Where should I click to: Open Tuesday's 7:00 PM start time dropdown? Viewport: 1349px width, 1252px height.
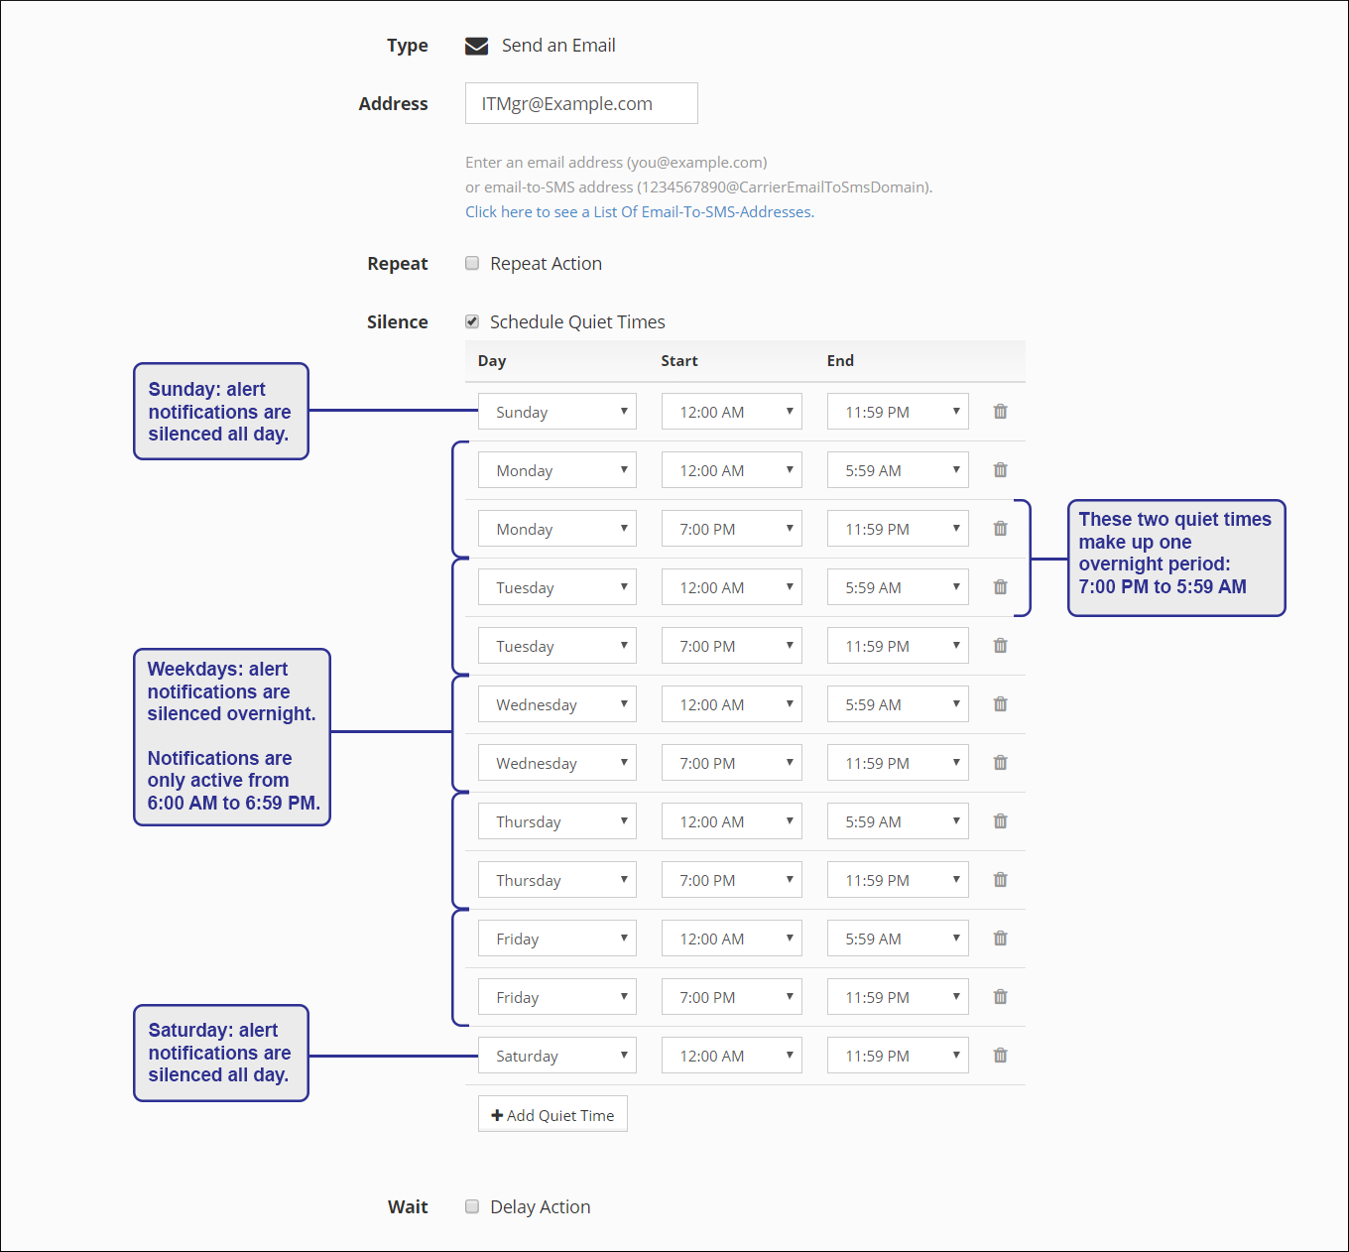[x=731, y=646]
